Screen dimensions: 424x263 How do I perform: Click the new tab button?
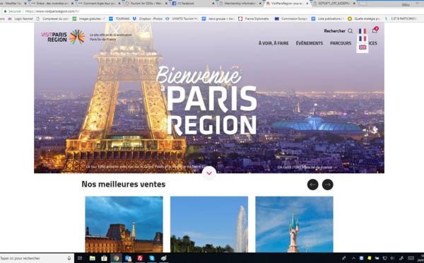363,4
